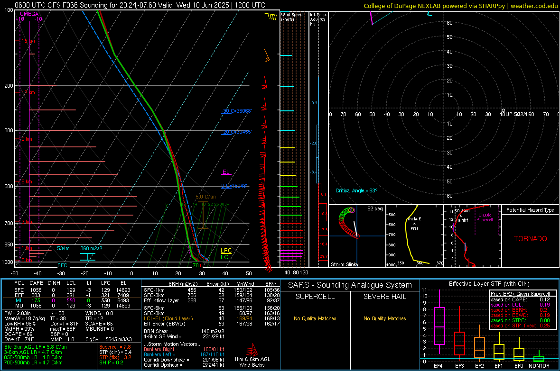Click the storm motion marker on hodograph
This screenshot has width=560, height=371.
tap(503, 110)
